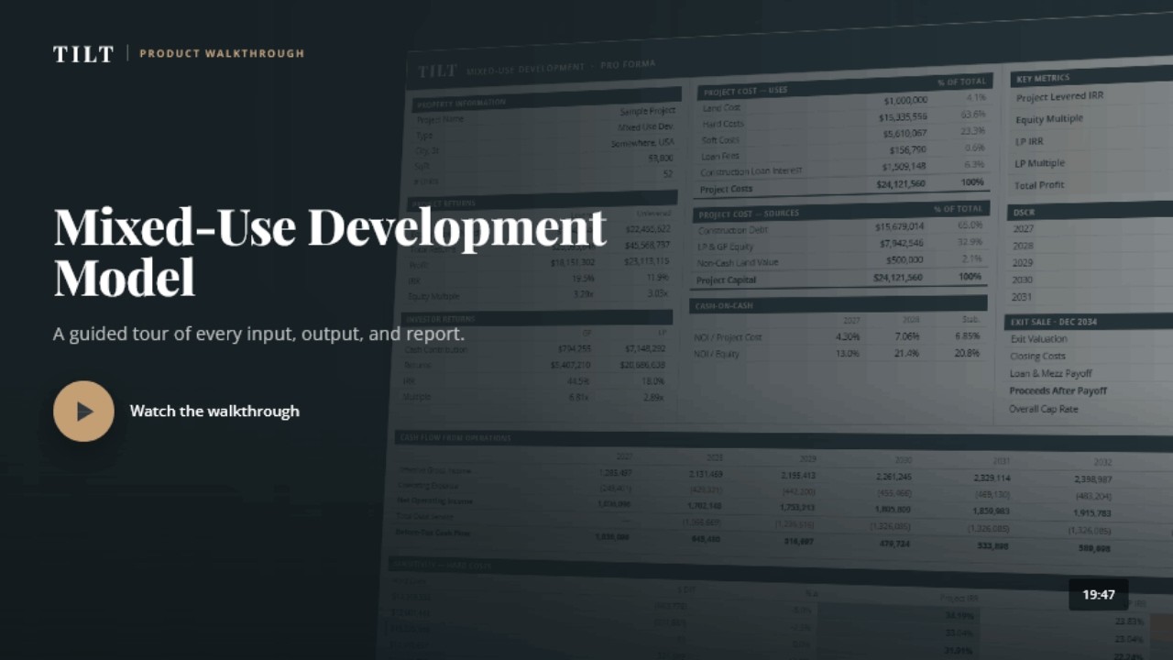Click the 'Overall Cap Rate' row
1173x660 pixels.
(1044, 409)
